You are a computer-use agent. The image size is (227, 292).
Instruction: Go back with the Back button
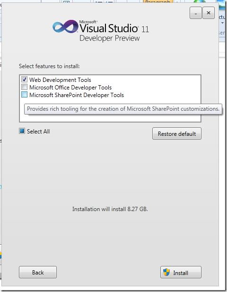38,272
